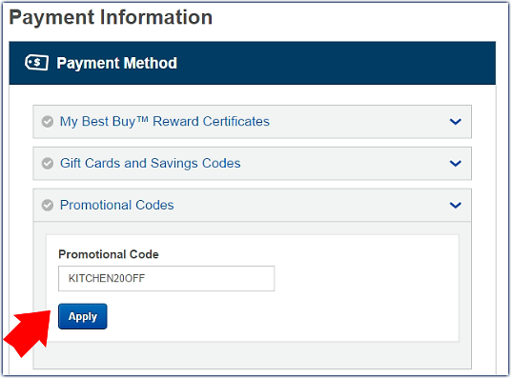Click checkmark icon beside Gift Cards
The height and width of the screenshot is (378, 511).
pyautogui.click(x=48, y=163)
